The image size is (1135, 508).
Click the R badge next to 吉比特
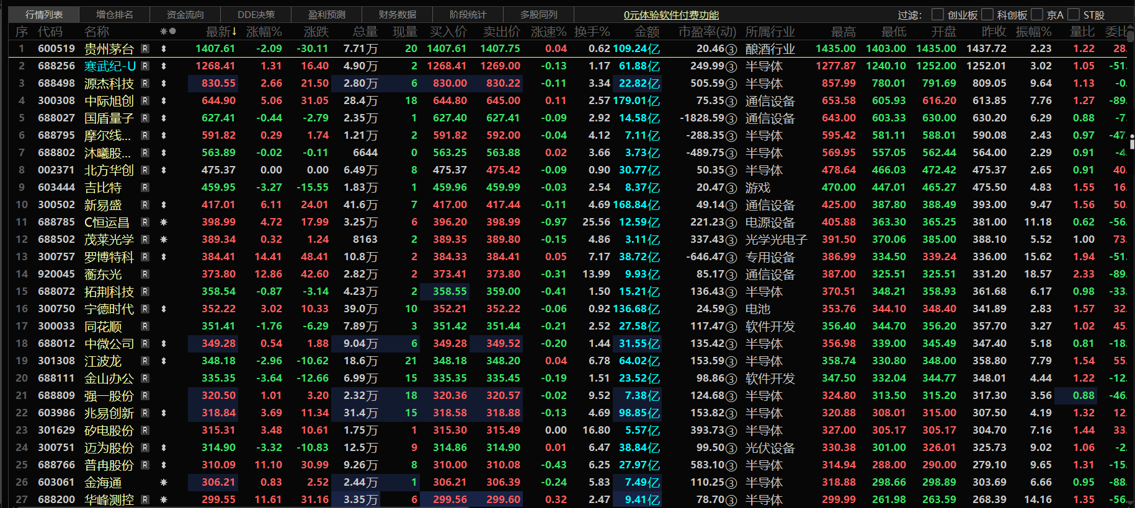(145, 187)
